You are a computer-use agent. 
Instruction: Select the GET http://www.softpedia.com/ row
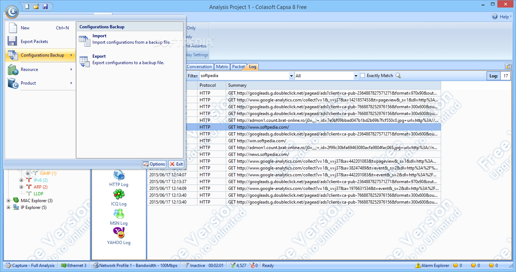tap(294, 127)
